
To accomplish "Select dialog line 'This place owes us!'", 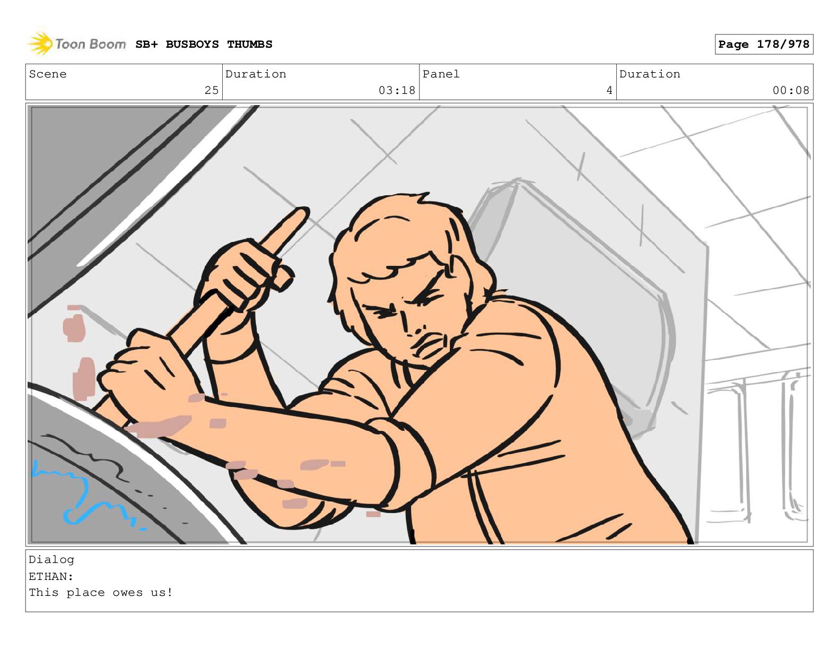I will [101, 593].
